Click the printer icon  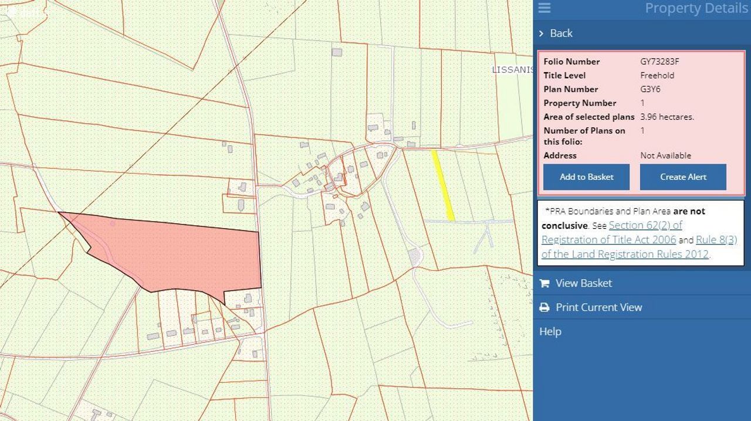544,307
